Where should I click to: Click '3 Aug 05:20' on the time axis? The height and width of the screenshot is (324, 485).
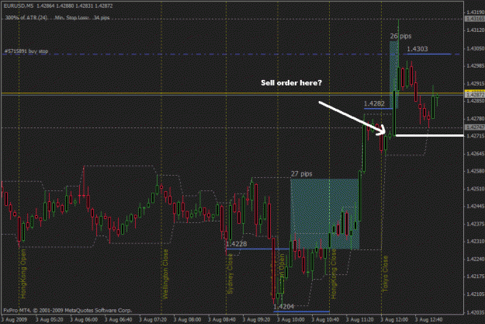[x=49, y=319]
